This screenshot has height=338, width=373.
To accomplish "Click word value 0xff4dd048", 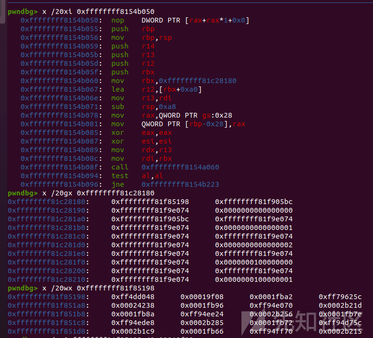I will click(x=133, y=297).
